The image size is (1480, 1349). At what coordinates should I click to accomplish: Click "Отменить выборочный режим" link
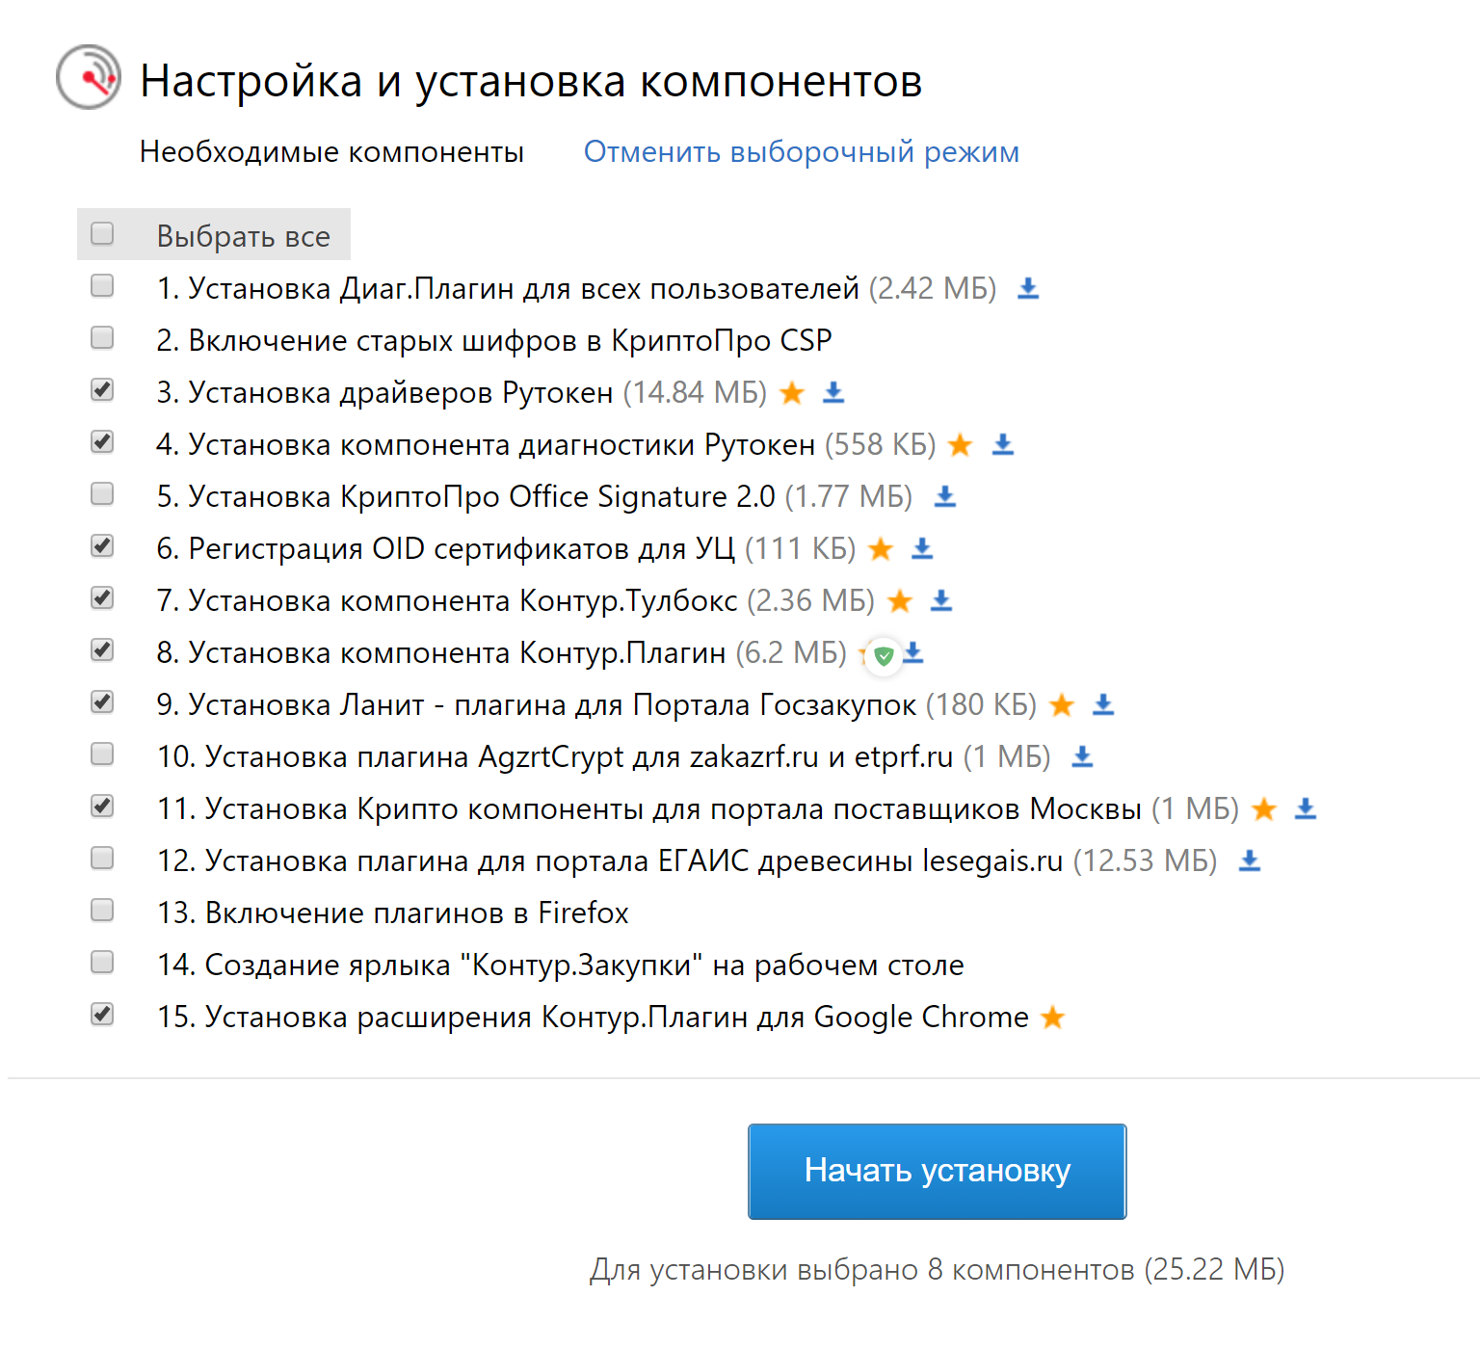(x=801, y=152)
